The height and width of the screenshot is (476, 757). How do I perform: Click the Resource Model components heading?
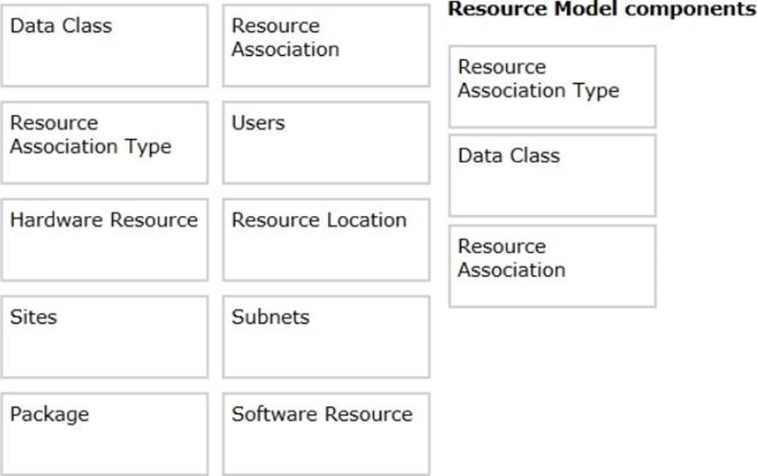click(x=602, y=9)
